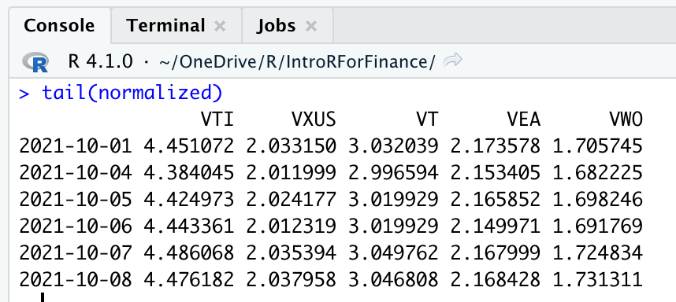This screenshot has width=676, height=302.
Task: Click the VTI value 4.424973
Action: [x=189, y=200]
